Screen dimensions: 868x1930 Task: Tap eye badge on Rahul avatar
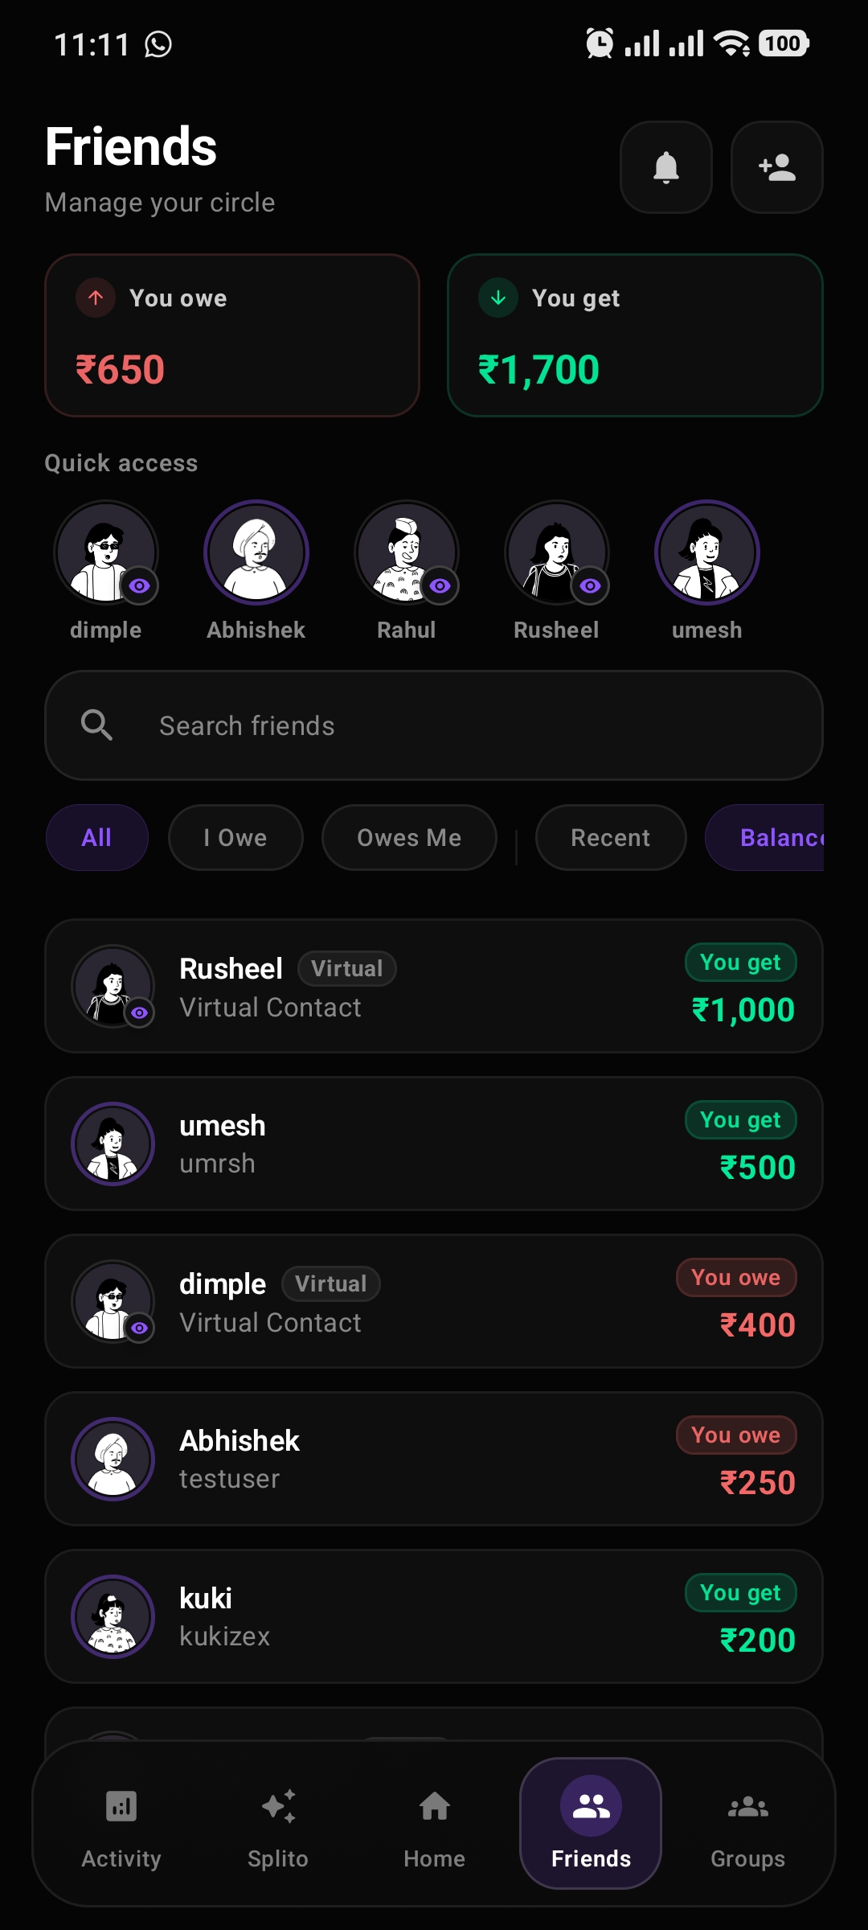pyautogui.click(x=440, y=585)
